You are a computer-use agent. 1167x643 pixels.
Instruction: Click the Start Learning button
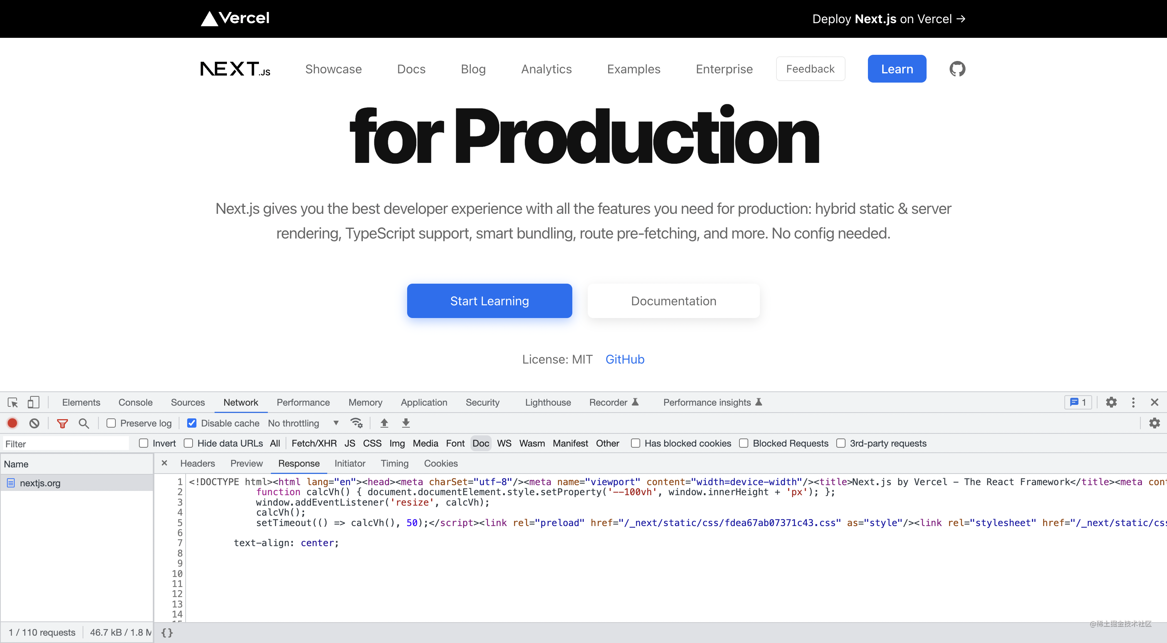(489, 301)
